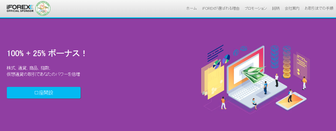Click the 口座開設 button
The width and height of the screenshot is (336, 131).
click(44, 93)
